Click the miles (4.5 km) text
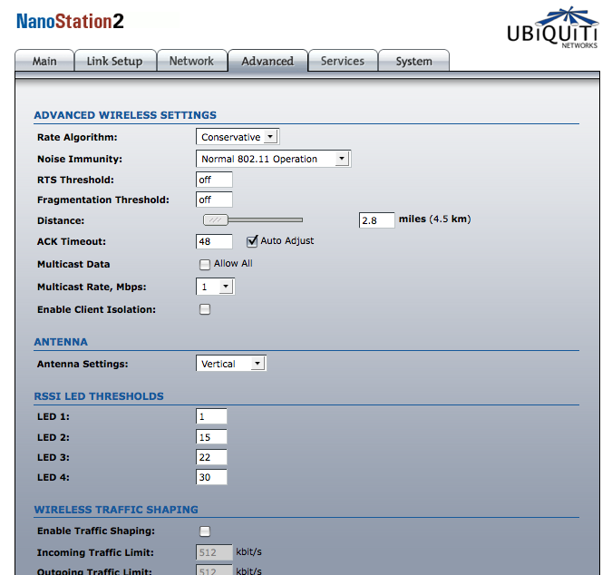 pos(435,219)
